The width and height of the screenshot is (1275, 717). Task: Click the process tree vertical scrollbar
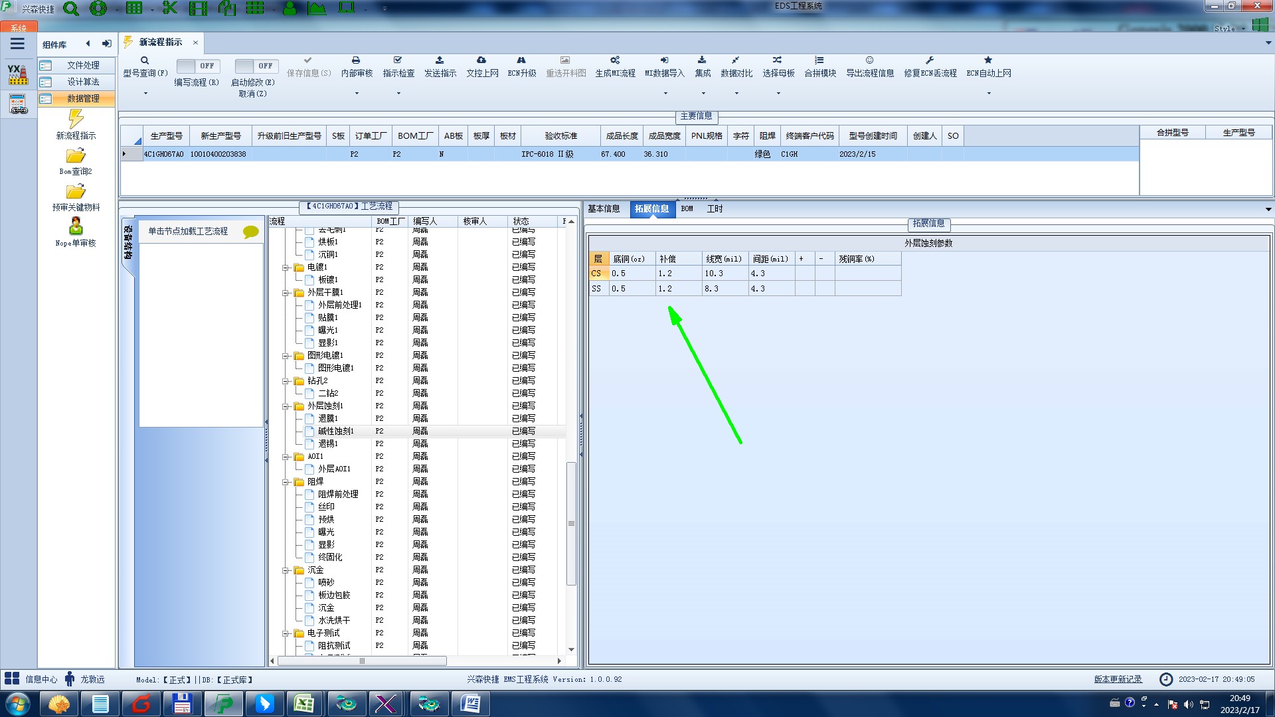[x=571, y=524]
